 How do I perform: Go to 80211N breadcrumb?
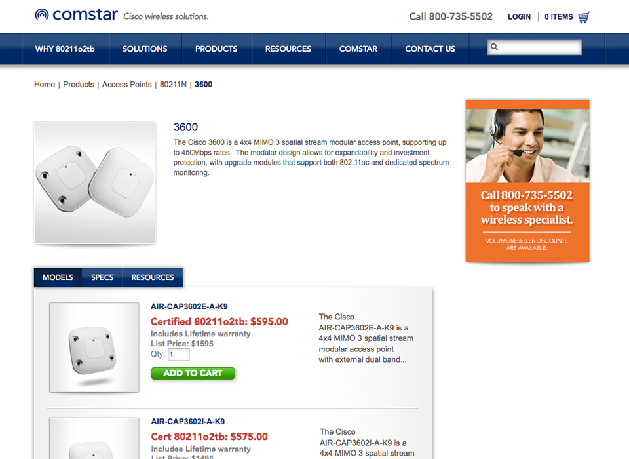(x=173, y=85)
